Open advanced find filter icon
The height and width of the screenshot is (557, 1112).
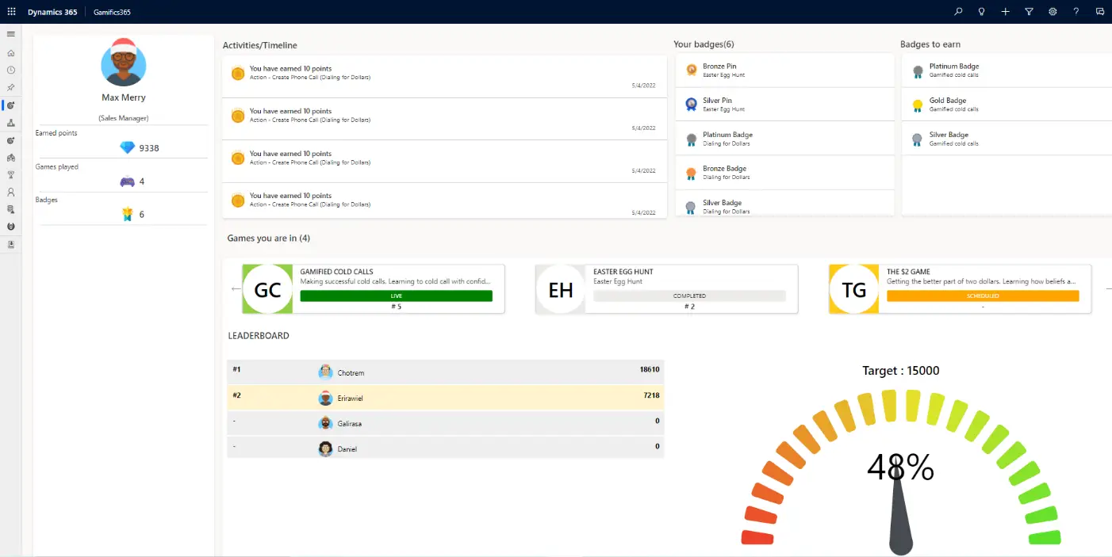pos(1029,12)
